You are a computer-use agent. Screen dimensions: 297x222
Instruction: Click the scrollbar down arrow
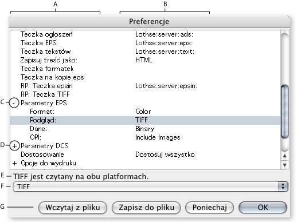pyautogui.click(x=284, y=165)
